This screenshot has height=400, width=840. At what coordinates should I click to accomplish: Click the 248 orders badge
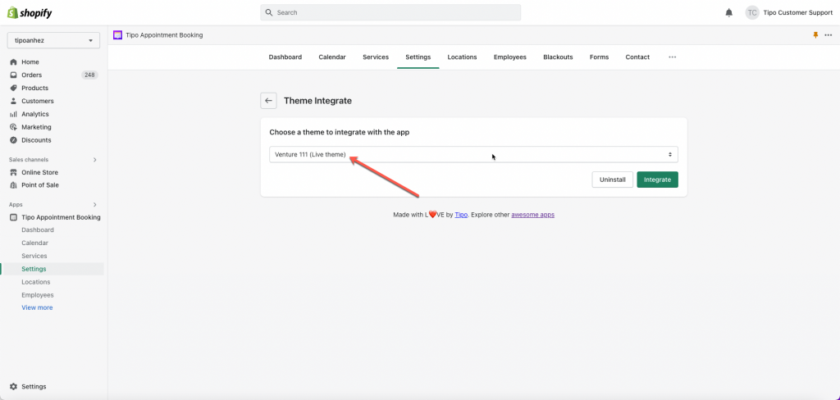[x=89, y=75]
